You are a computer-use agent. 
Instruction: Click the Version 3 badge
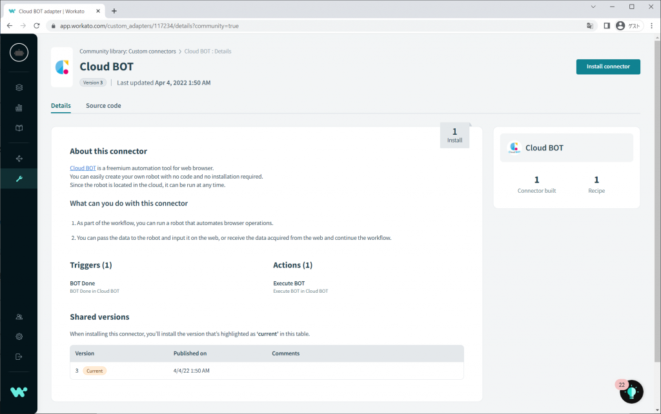coord(93,83)
